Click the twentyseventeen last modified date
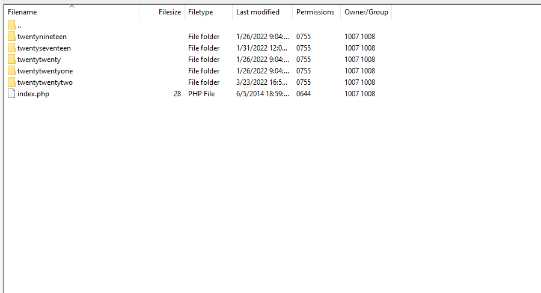 [x=262, y=48]
